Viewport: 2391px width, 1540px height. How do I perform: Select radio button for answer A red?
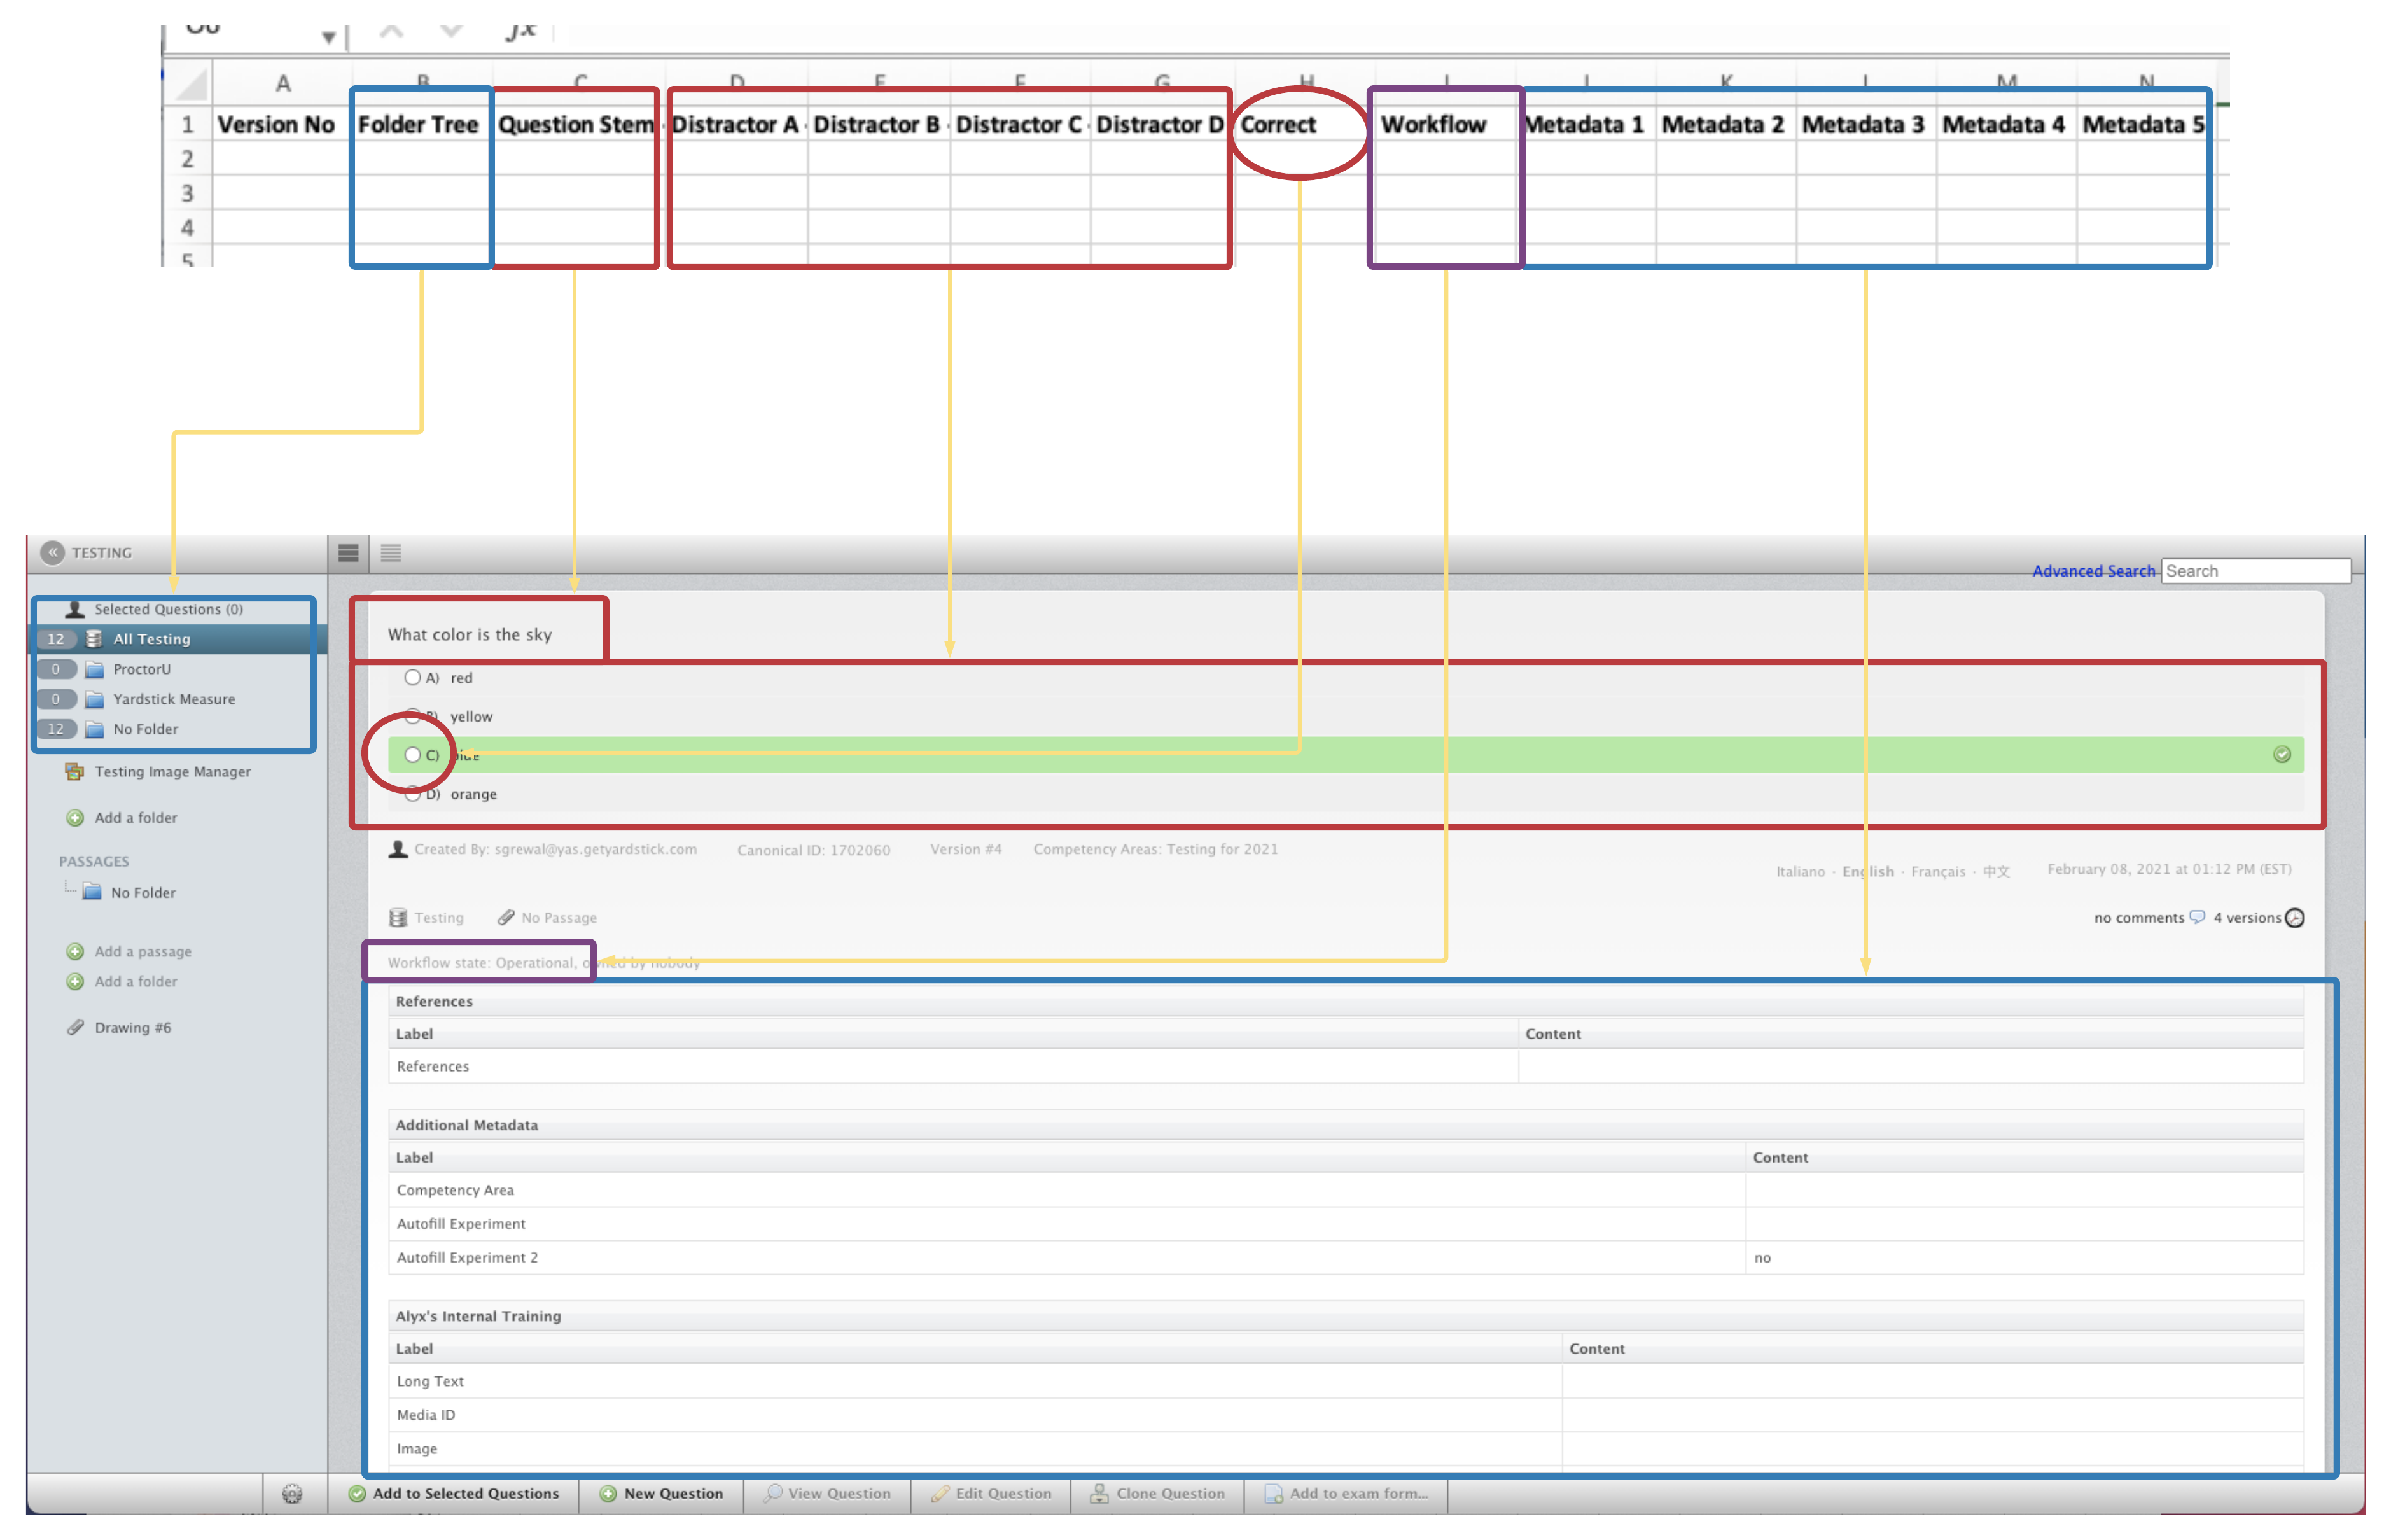click(x=413, y=678)
